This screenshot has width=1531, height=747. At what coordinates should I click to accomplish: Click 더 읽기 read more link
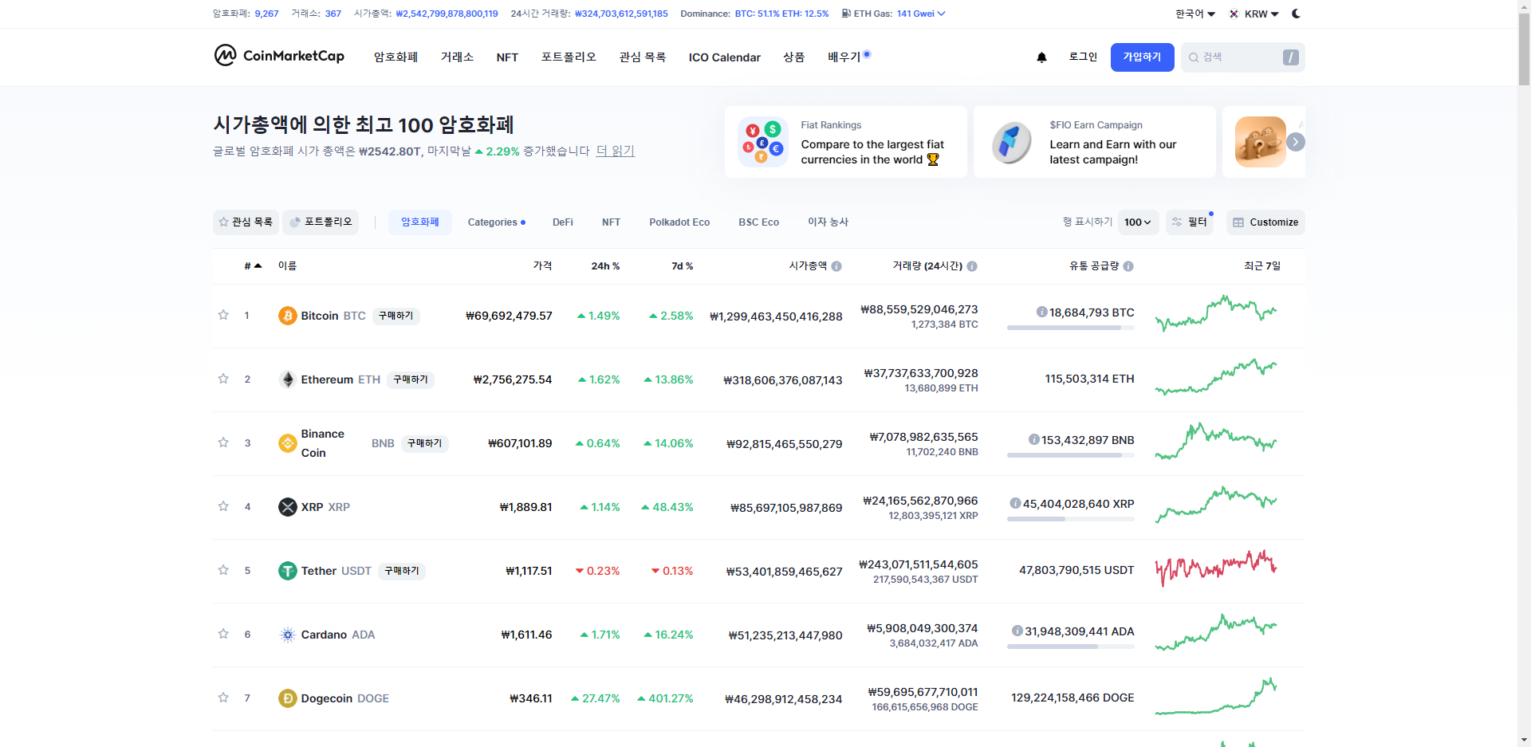point(615,151)
